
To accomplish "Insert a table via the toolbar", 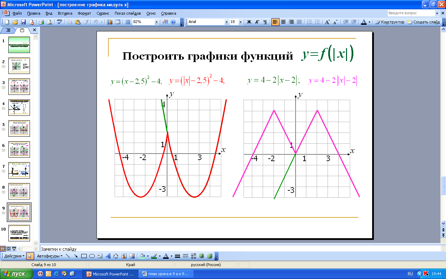I will tap(118, 22).
